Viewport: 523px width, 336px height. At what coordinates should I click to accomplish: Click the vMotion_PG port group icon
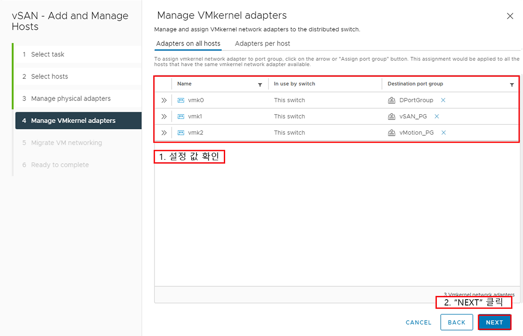point(391,133)
